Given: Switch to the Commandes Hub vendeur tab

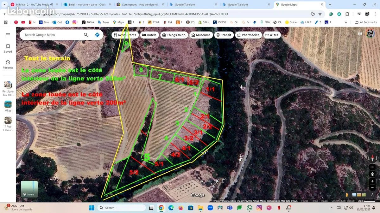Looking at the screenshot, I should click(140, 4).
